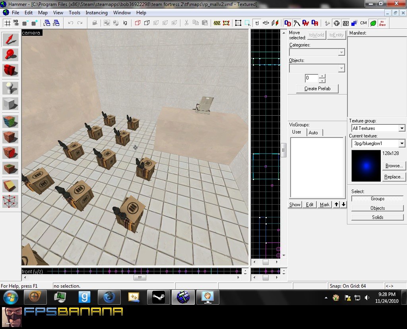Select the red arrow Selection tool
The height and width of the screenshot is (329, 407).
tap(10, 39)
